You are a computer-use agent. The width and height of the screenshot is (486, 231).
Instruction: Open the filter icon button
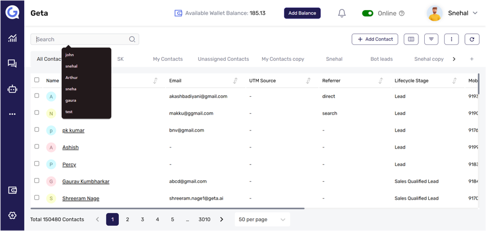pos(431,39)
